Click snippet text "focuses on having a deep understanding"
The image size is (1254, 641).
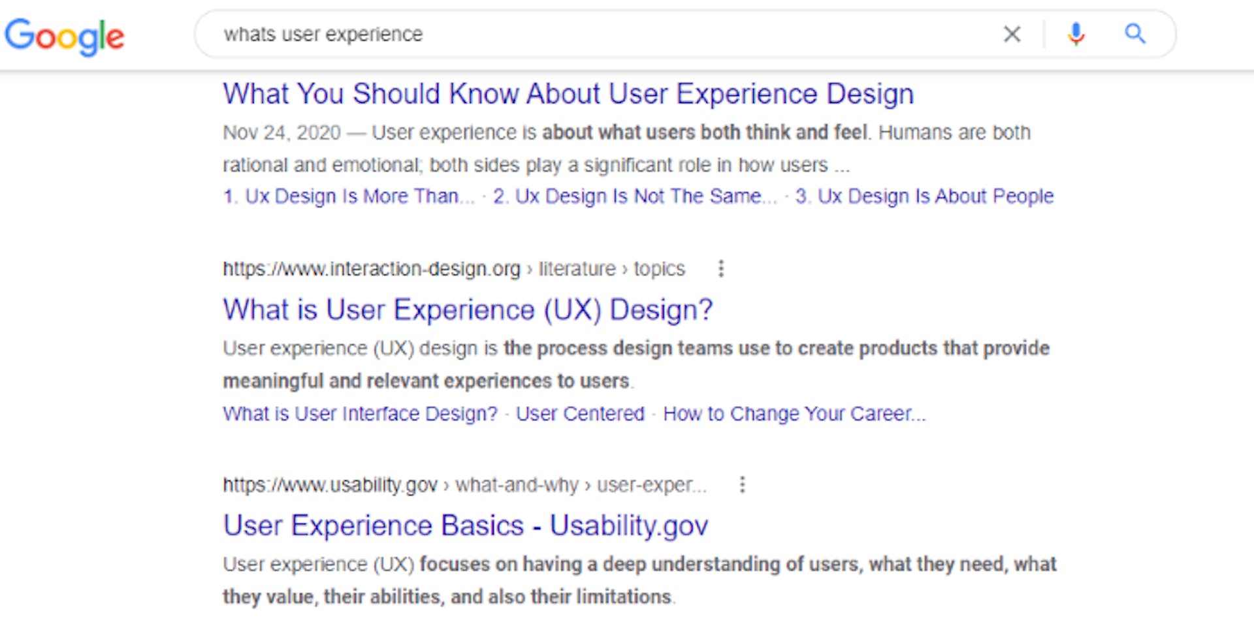(599, 564)
